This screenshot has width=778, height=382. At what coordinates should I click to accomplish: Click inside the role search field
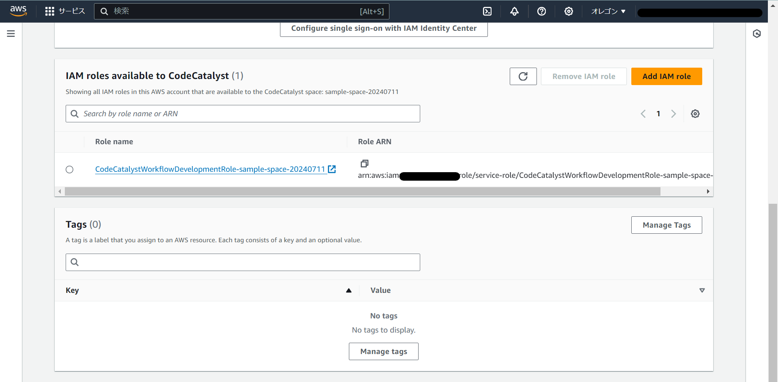[242, 113]
